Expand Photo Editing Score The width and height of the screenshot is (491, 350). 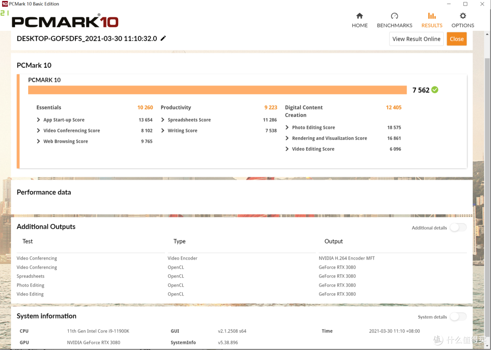[287, 127]
